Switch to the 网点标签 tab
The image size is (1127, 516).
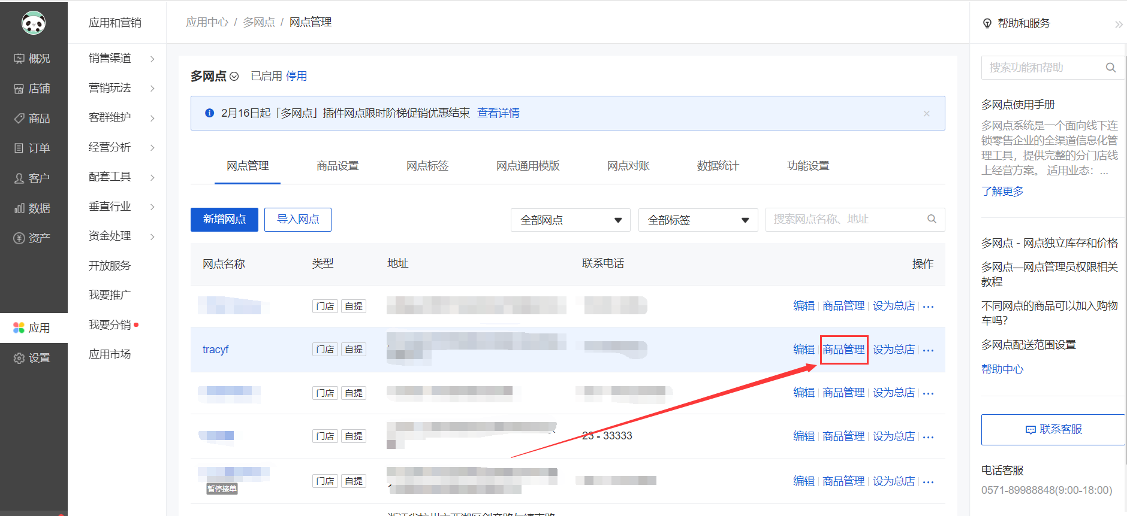[427, 166]
